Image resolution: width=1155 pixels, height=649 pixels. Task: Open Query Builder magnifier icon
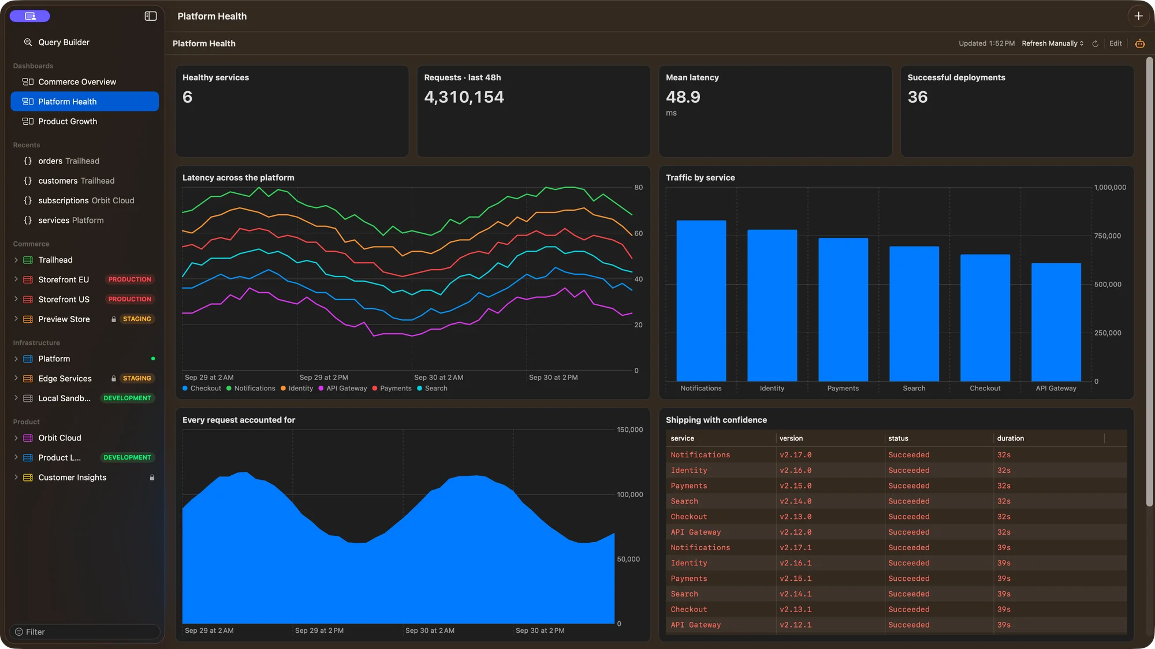[x=28, y=42]
